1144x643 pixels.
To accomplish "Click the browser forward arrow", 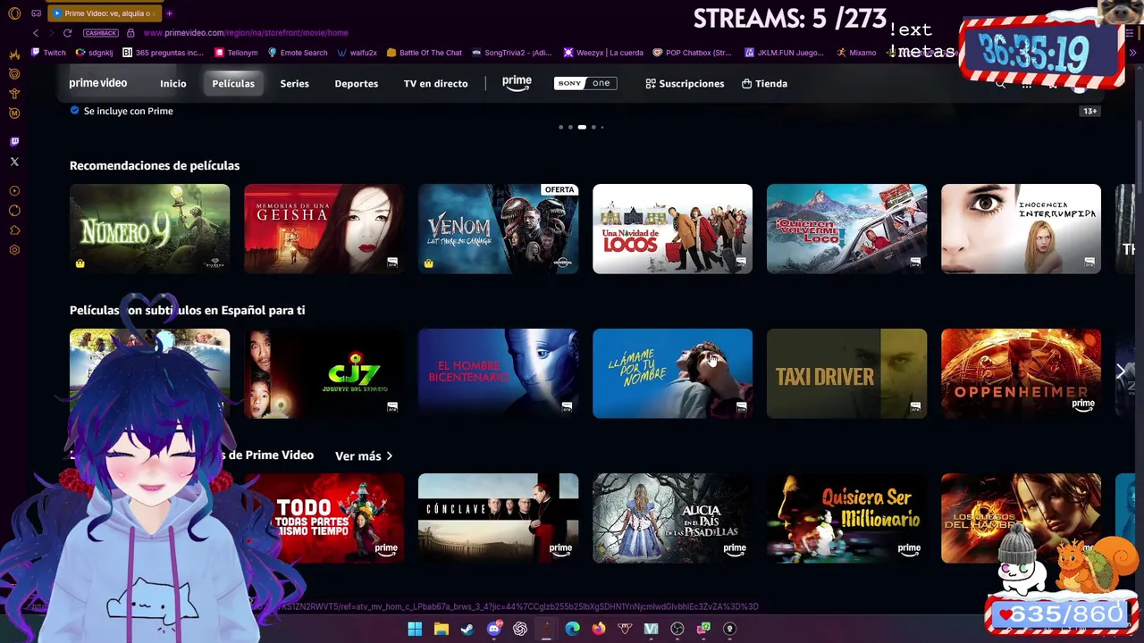I will (51, 33).
